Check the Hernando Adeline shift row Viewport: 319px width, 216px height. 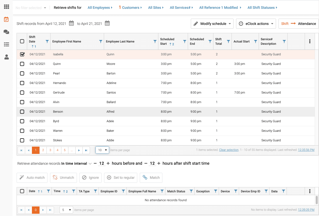coord(22,83)
